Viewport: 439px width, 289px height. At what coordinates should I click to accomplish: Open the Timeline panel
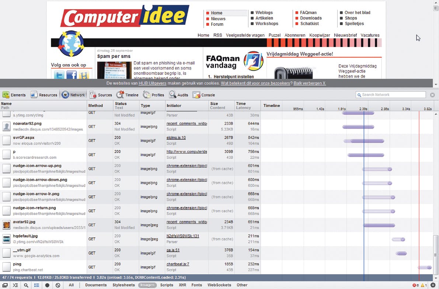pyautogui.click(x=128, y=95)
